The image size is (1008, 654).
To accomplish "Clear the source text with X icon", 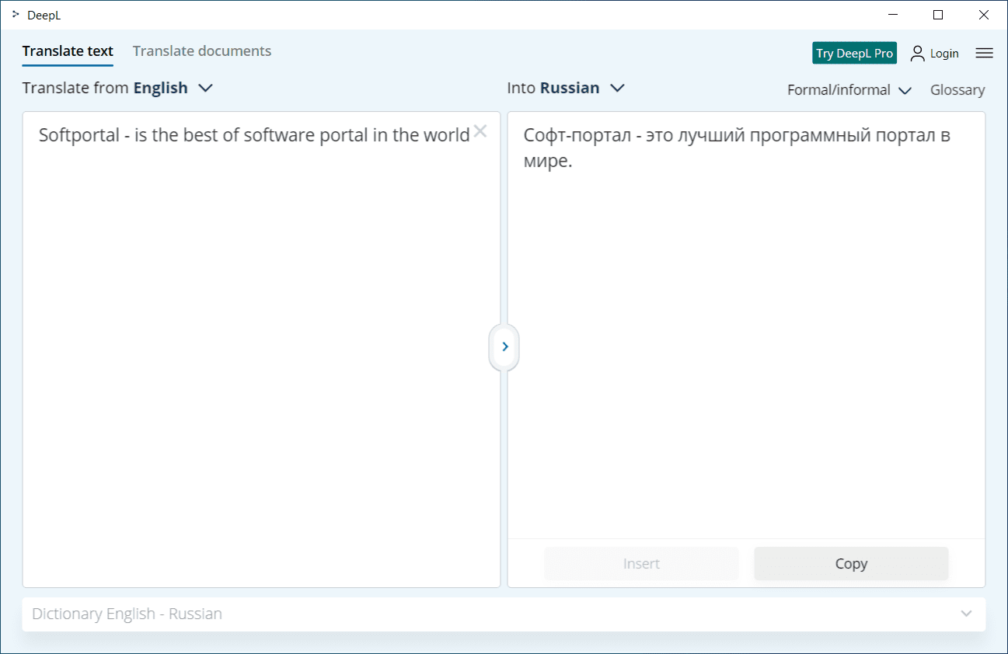I will point(480,131).
